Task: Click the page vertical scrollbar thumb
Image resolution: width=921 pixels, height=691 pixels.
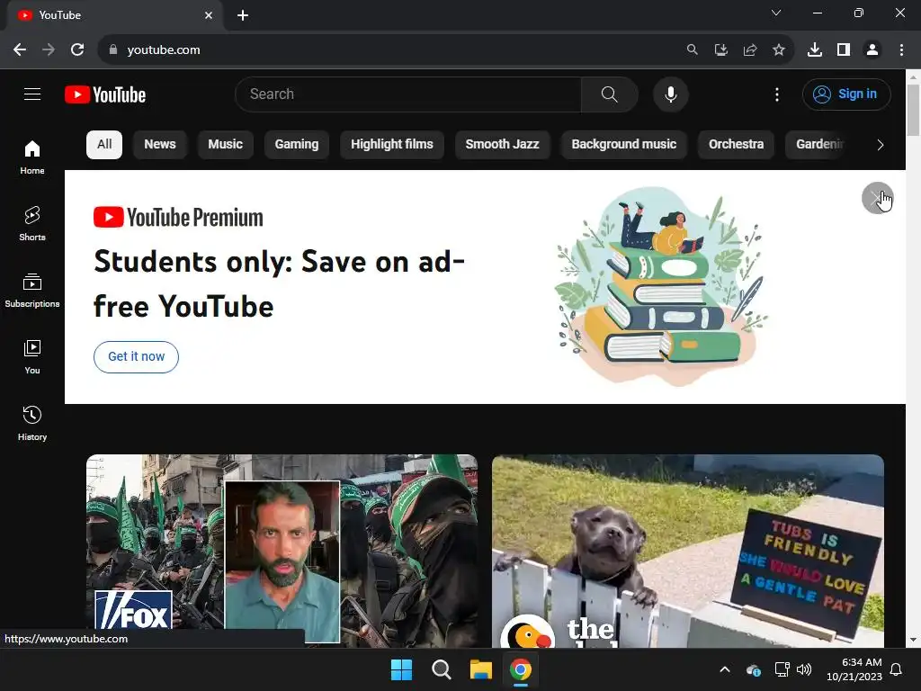Action: (913, 110)
